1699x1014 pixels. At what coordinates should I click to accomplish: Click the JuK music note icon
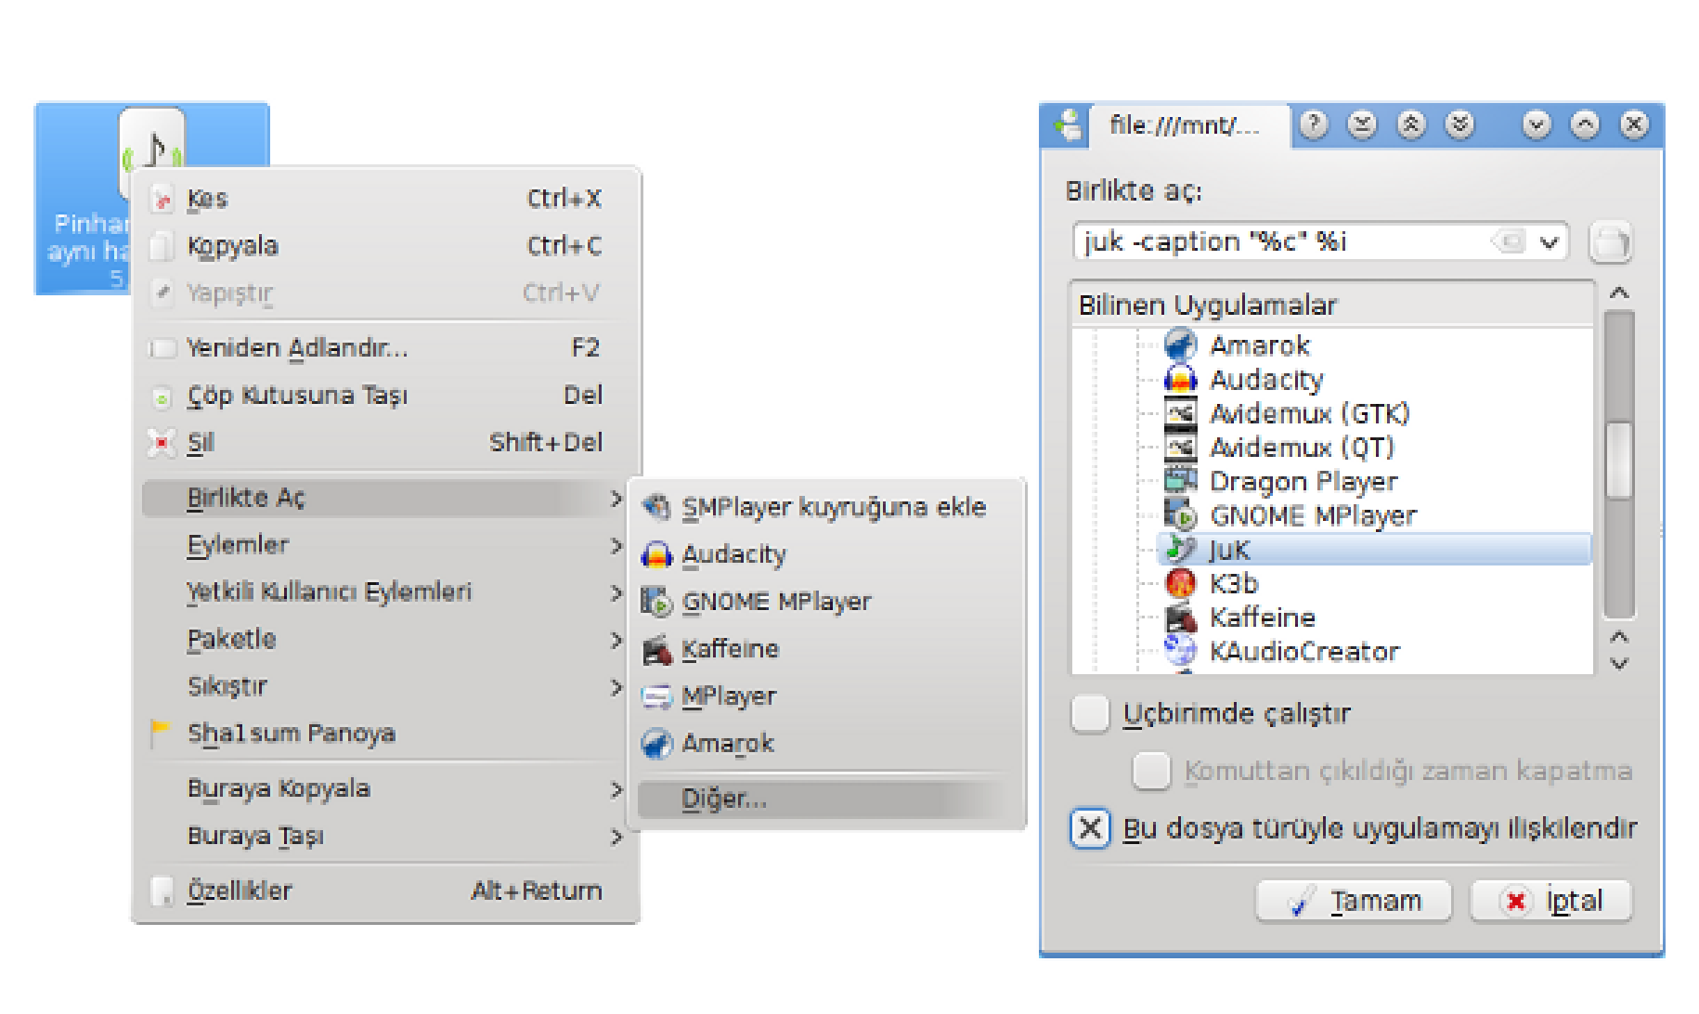coord(1180,549)
